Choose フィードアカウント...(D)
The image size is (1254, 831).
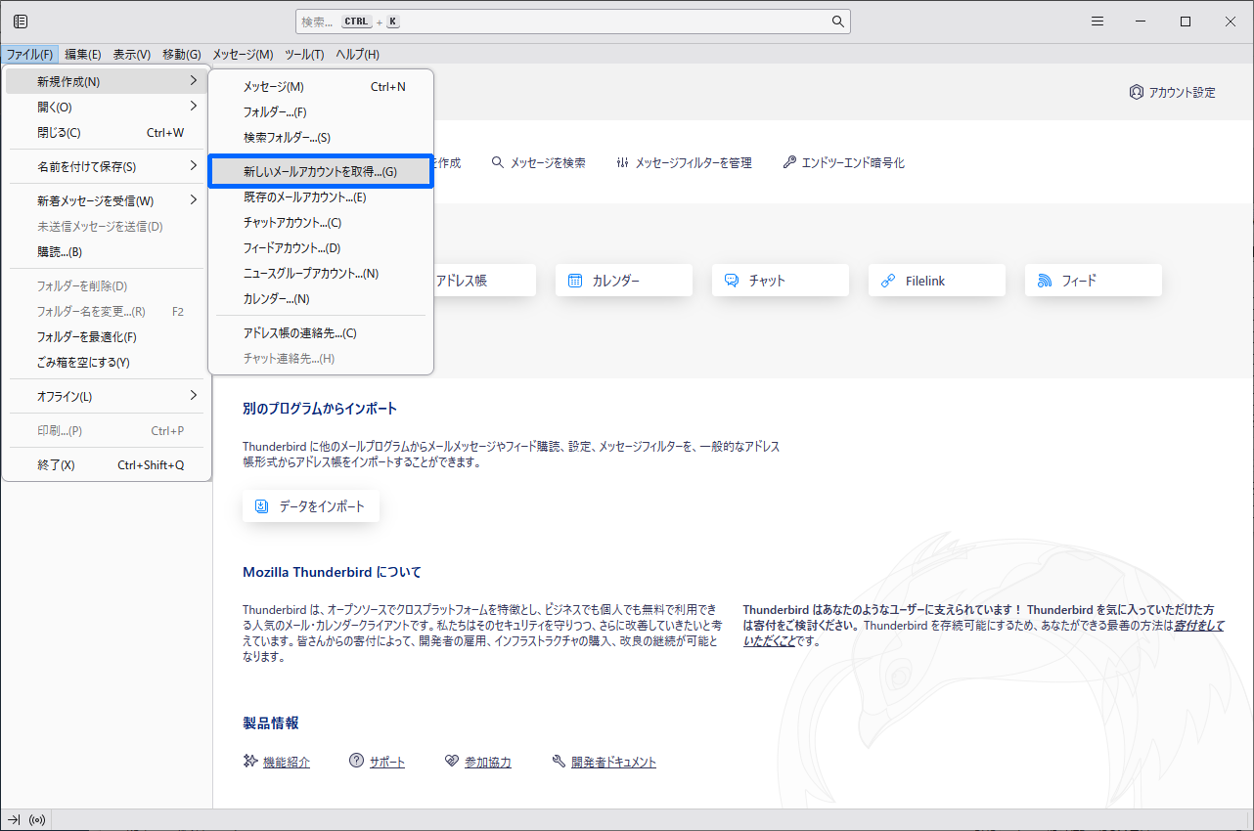point(321,248)
